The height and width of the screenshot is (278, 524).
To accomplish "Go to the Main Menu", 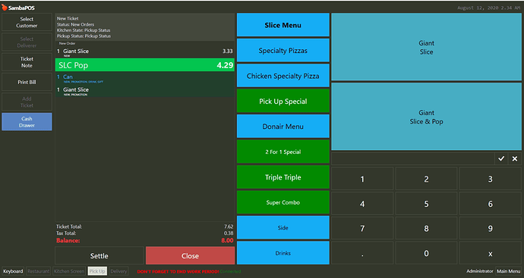I will 508,271.
